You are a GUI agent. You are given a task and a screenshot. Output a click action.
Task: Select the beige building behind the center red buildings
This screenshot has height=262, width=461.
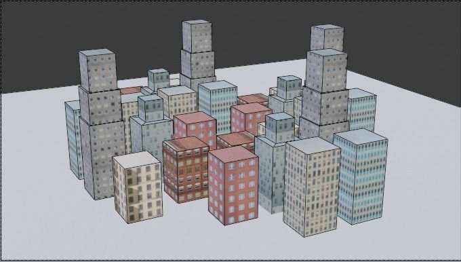coord(178,101)
